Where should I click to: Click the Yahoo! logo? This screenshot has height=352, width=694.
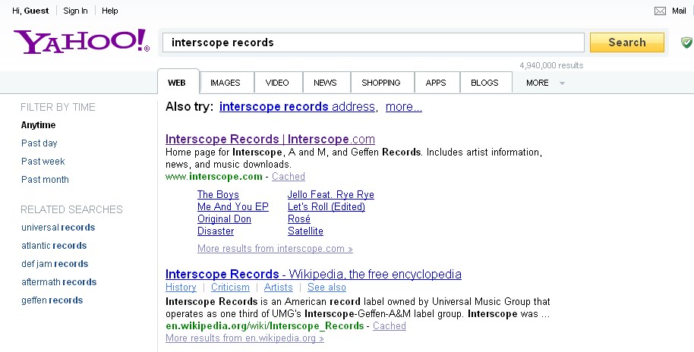[x=81, y=42]
